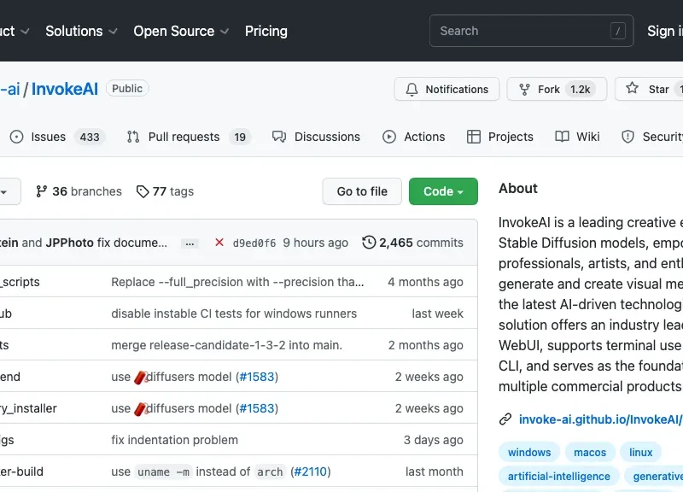Click the Projects table icon
The width and height of the screenshot is (683, 492).
tap(474, 137)
